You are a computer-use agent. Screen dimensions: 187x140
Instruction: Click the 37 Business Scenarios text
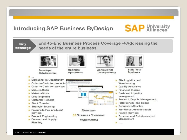89,115
